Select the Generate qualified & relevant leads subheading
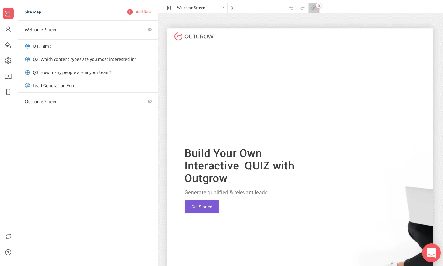The width and height of the screenshot is (443, 266). 226,192
